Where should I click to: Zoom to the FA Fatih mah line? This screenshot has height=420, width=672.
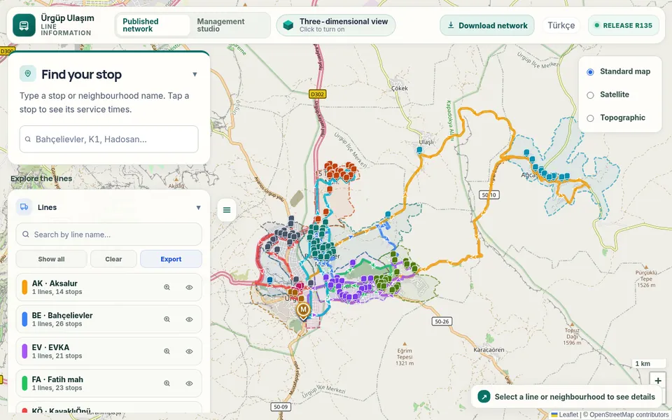[167, 384]
